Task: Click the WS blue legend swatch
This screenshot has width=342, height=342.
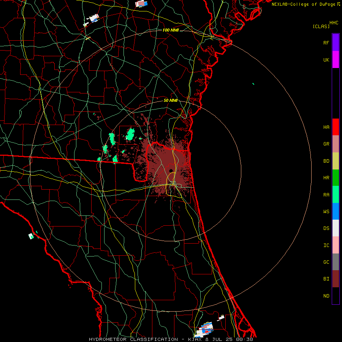Action: point(336,211)
